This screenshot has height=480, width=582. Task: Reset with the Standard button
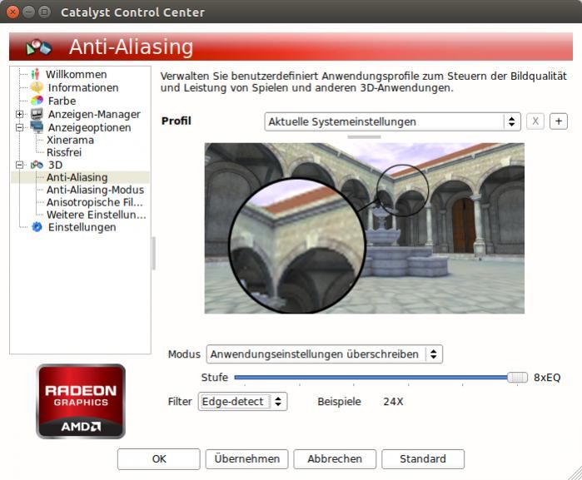(423, 459)
